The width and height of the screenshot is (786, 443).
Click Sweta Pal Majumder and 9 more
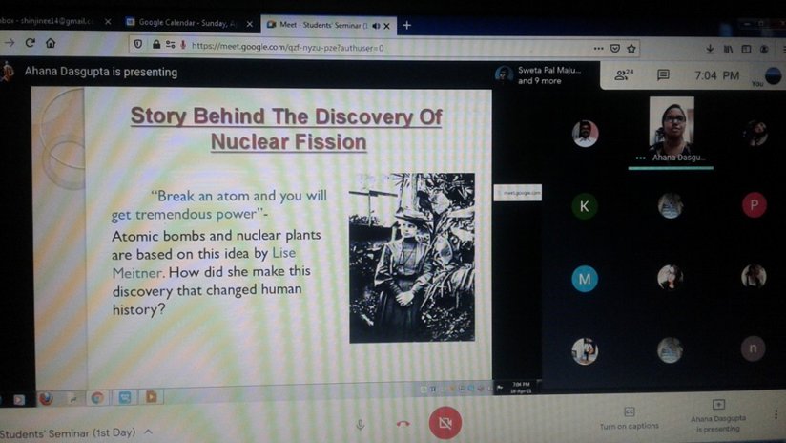coord(539,75)
